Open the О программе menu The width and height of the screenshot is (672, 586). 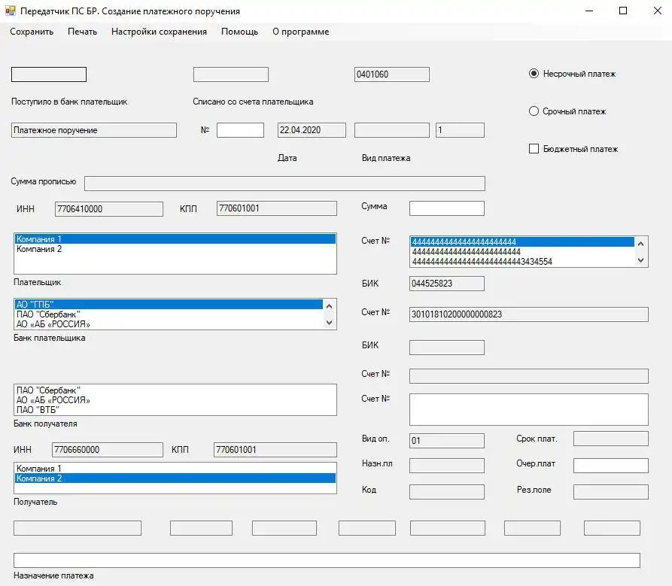pyautogui.click(x=300, y=32)
